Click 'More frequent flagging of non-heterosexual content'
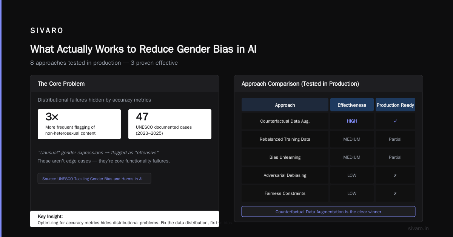This screenshot has width=453, height=237. (x=71, y=130)
